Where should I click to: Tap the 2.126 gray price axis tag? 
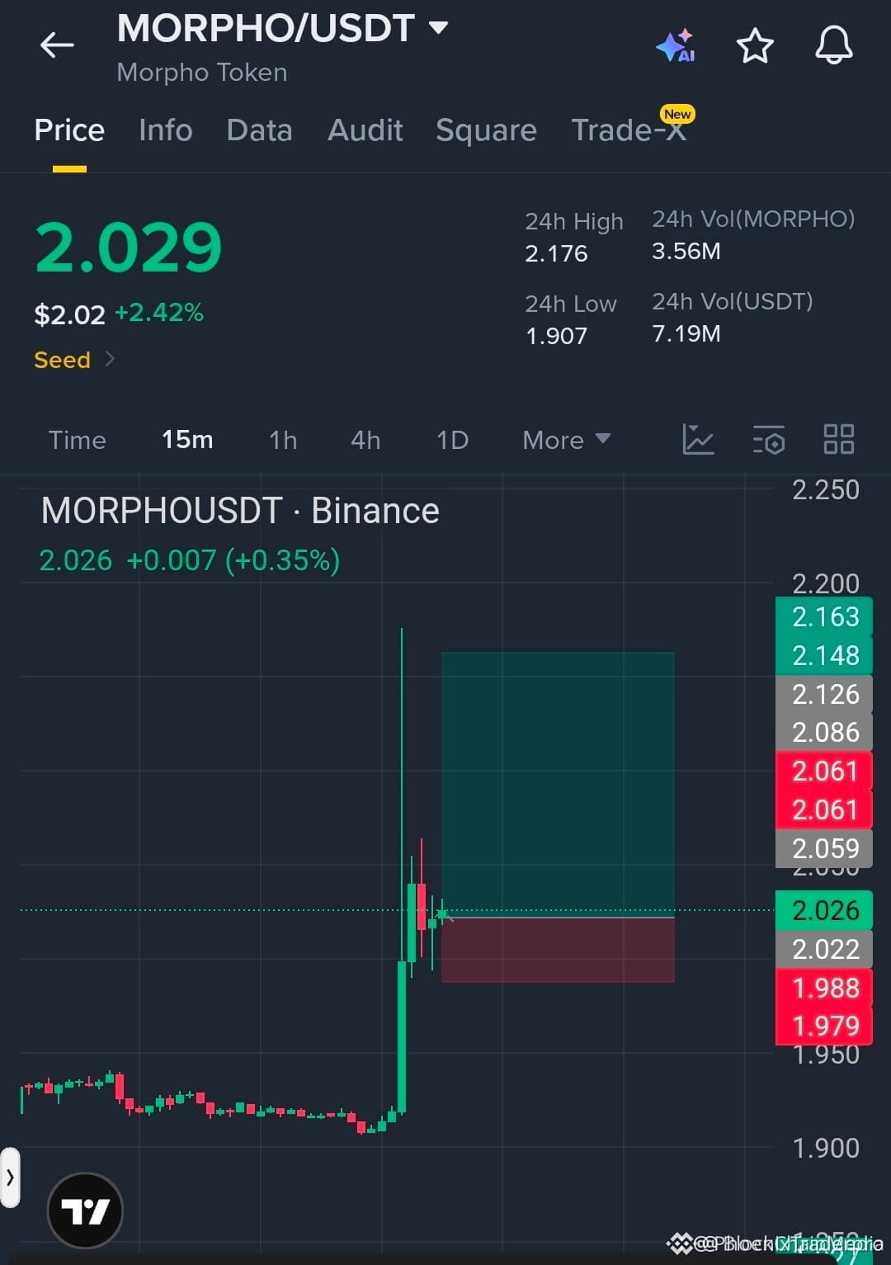click(824, 694)
